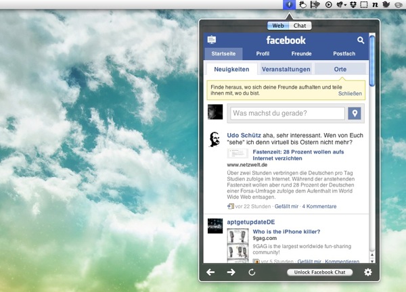Click the 9gag comic thumbnail
The height and width of the screenshot is (292, 406).
pyautogui.click(x=238, y=246)
